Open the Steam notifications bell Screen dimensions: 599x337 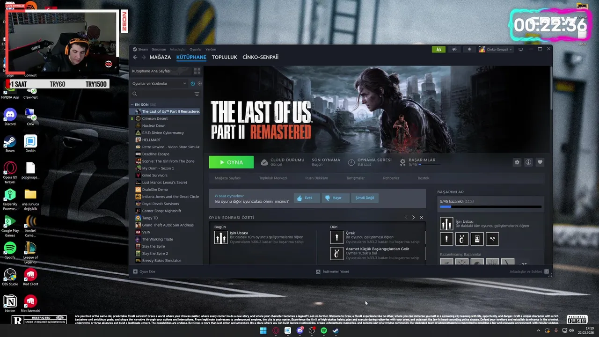[x=469, y=49]
